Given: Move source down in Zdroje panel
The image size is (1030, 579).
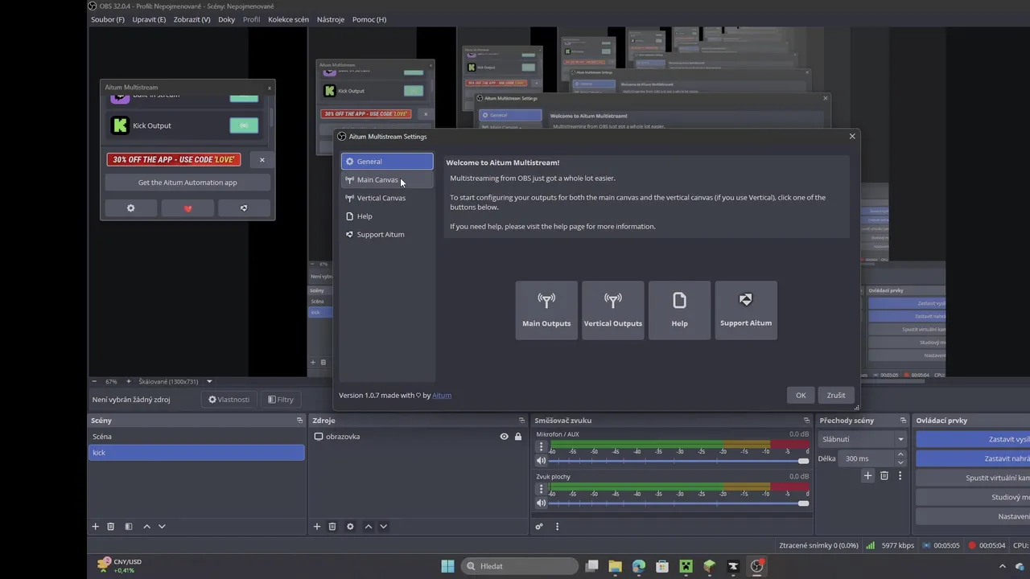Looking at the screenshot, I should [x=383, y=527].
